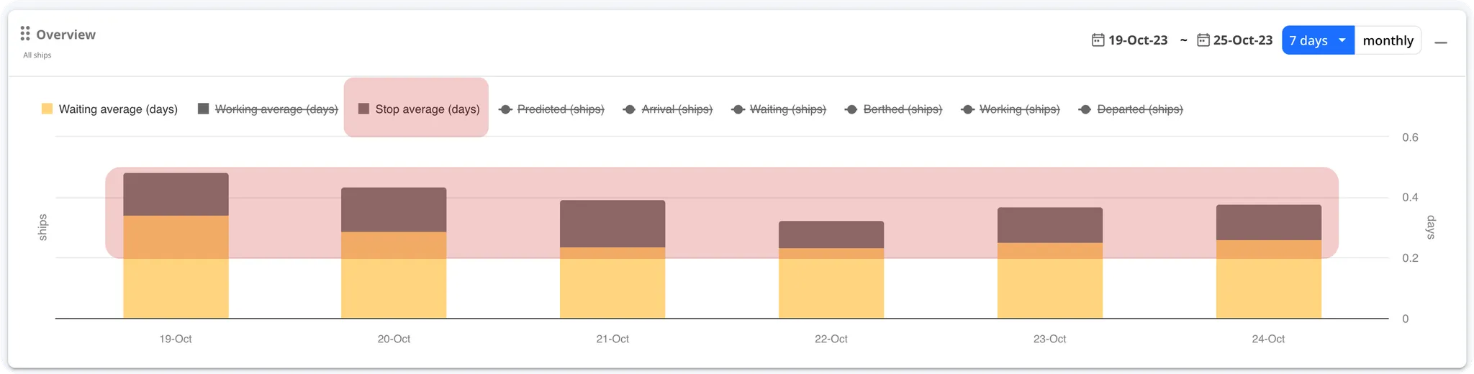Select the 7 days view
The width and height of the screenshot is (1474, 374).
[x=1308, y=41]
